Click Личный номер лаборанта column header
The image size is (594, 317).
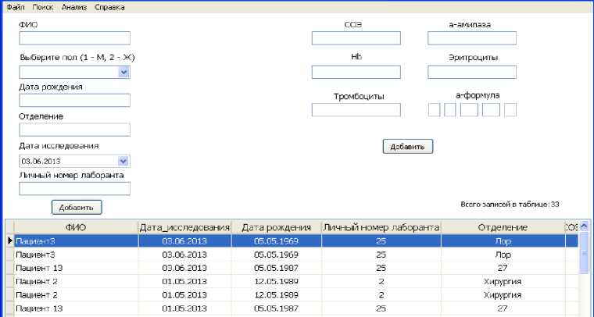click(381, 227)
